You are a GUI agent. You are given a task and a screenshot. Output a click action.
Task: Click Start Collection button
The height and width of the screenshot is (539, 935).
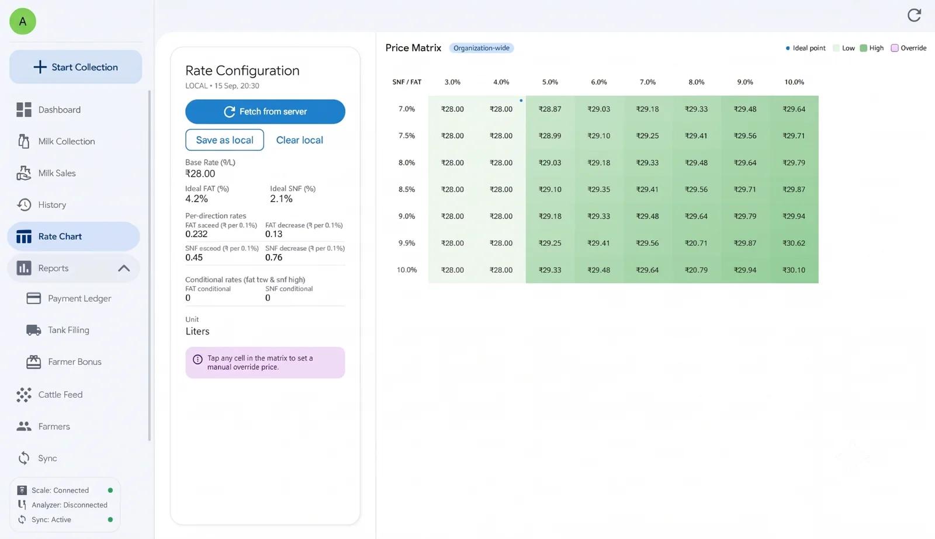[x=75, y=67]
